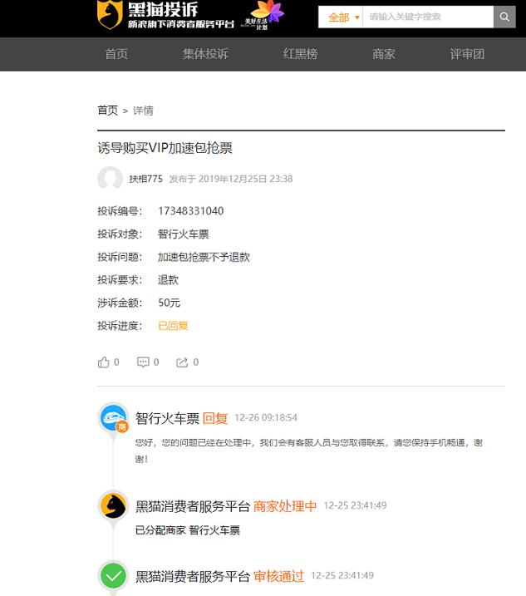Click the orange 商家处理中 status label
The width and height of the screenshot is (526, 596).
coord(285,506)
